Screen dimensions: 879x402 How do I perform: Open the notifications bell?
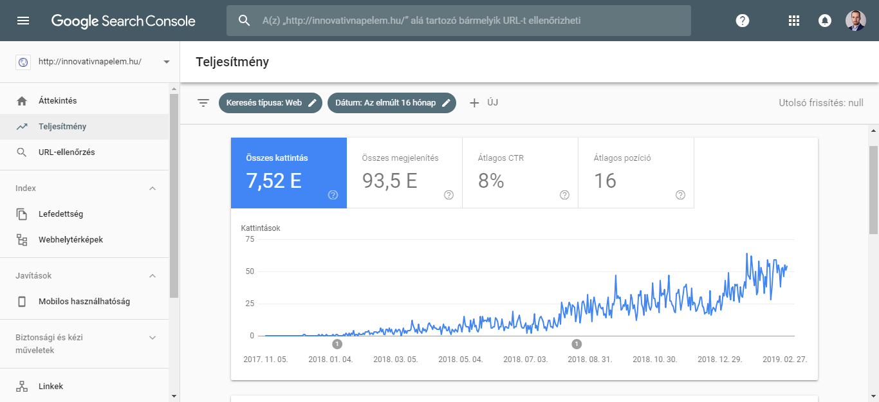824,21
